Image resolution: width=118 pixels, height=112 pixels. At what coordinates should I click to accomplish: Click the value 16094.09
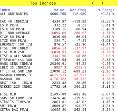58,33
